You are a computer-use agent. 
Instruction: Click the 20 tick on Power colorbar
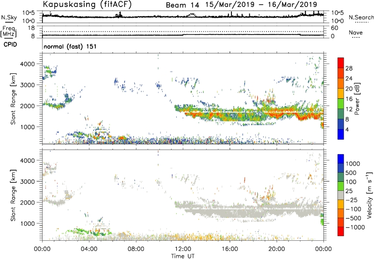tap(349, 89)
